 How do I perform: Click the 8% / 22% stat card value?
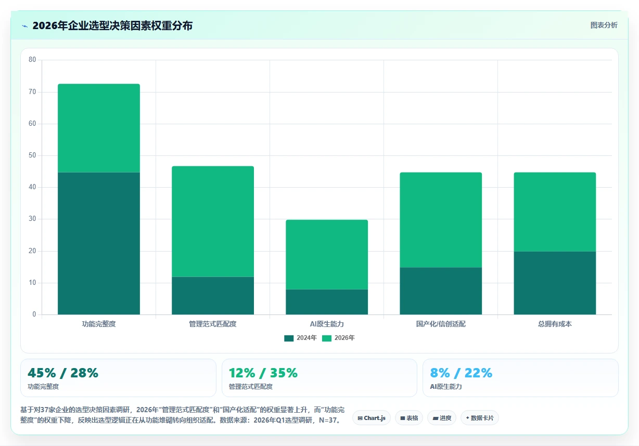click(461, 373)
